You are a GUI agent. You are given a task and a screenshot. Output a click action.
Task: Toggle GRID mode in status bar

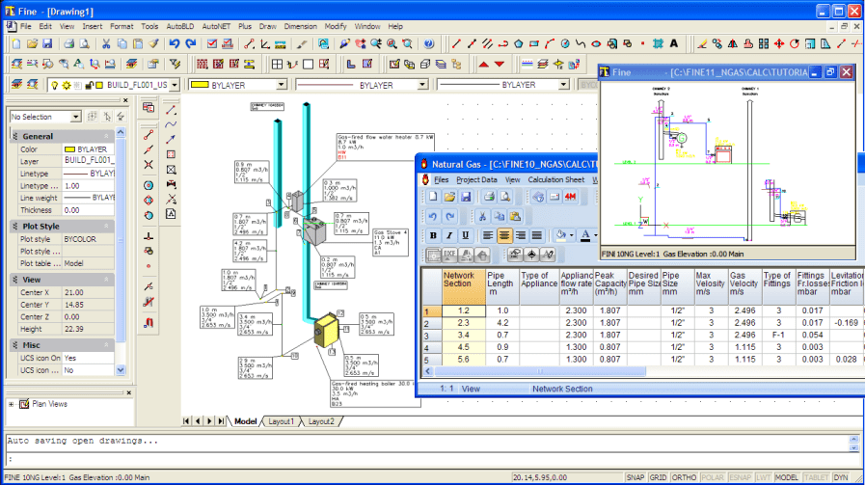coord(658,477)
